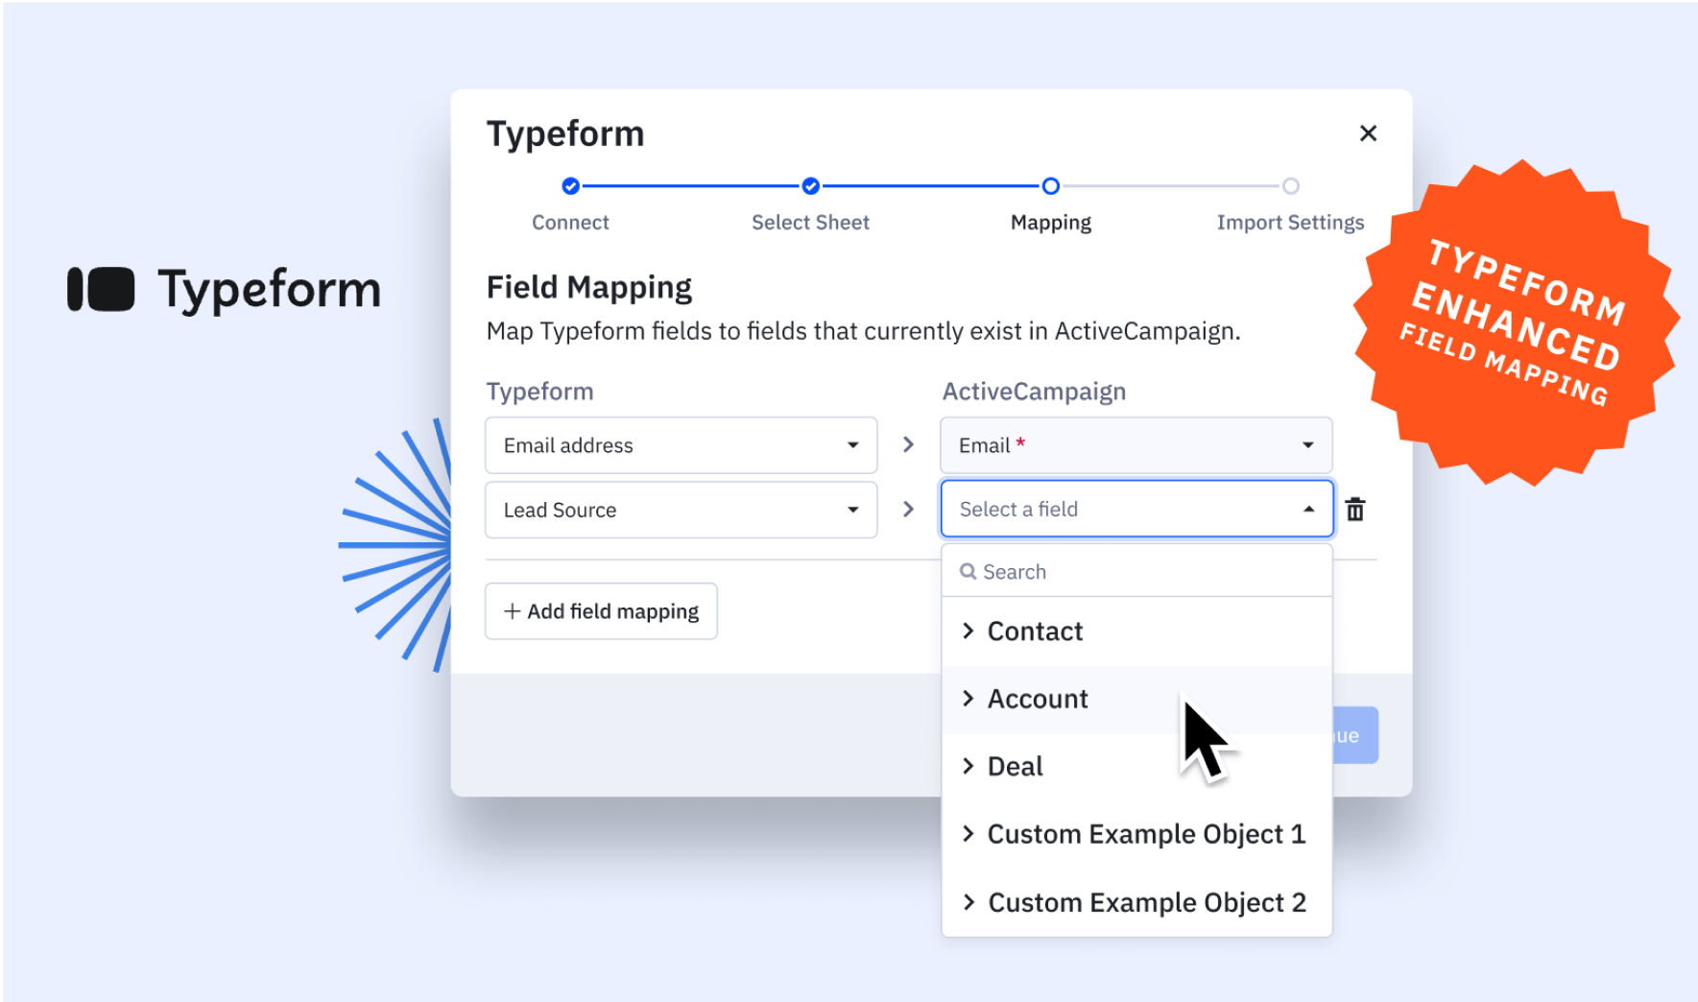Click the trash icon beside Lead Source mapping

click(1354, 510)
